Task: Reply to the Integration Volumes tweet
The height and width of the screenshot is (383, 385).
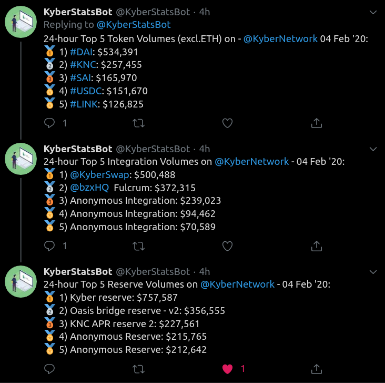Action: (x=50, y=246)
